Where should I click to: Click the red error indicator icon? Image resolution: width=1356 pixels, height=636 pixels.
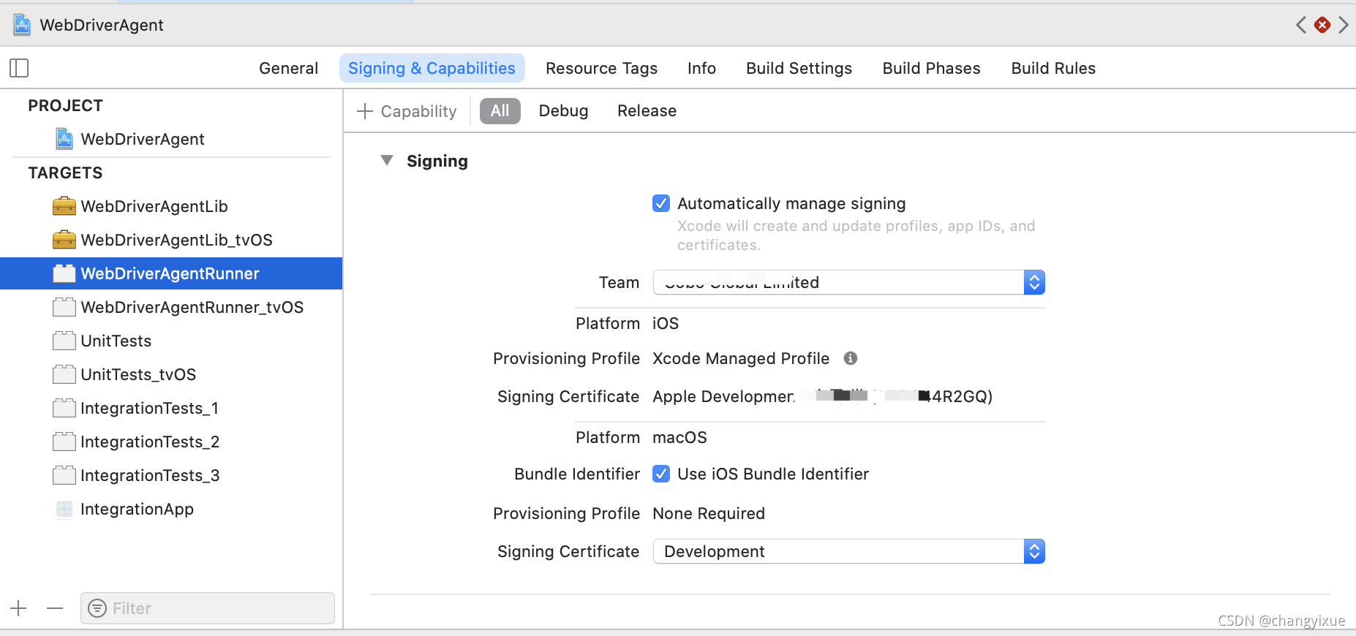coord(1322,25)
